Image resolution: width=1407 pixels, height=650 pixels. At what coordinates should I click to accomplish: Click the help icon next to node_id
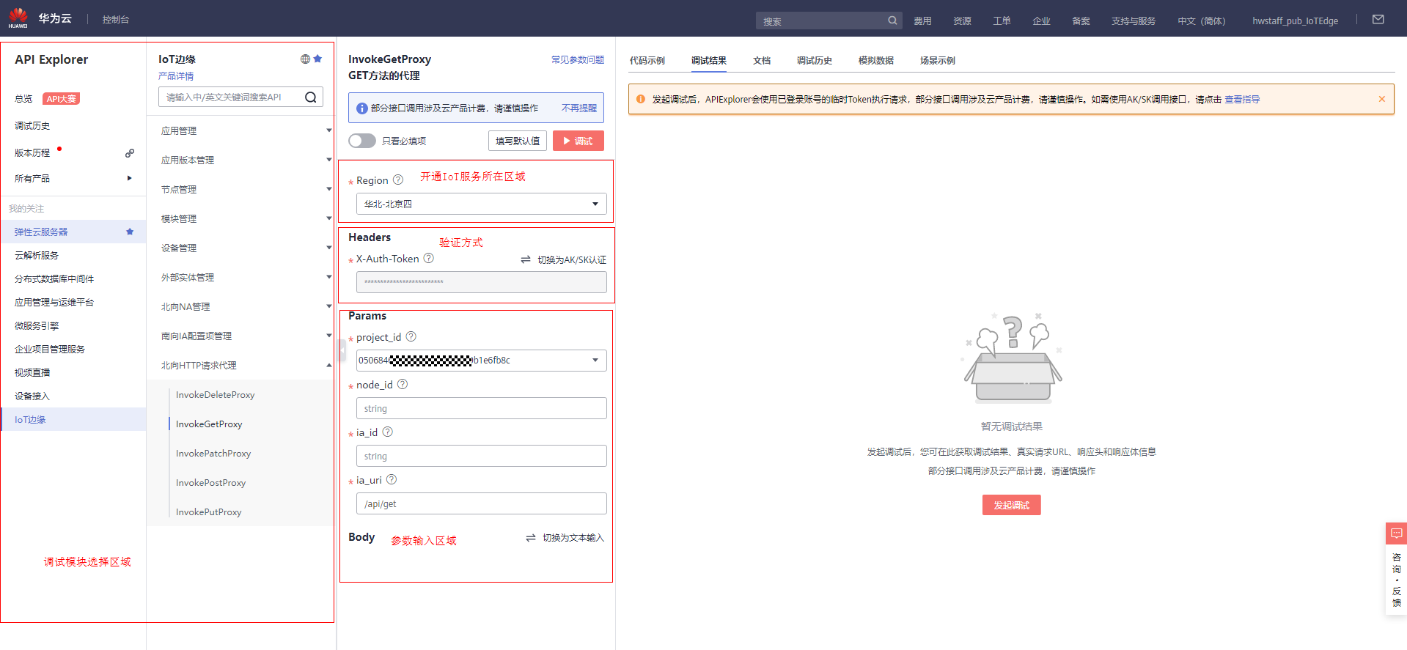[403, 384]
